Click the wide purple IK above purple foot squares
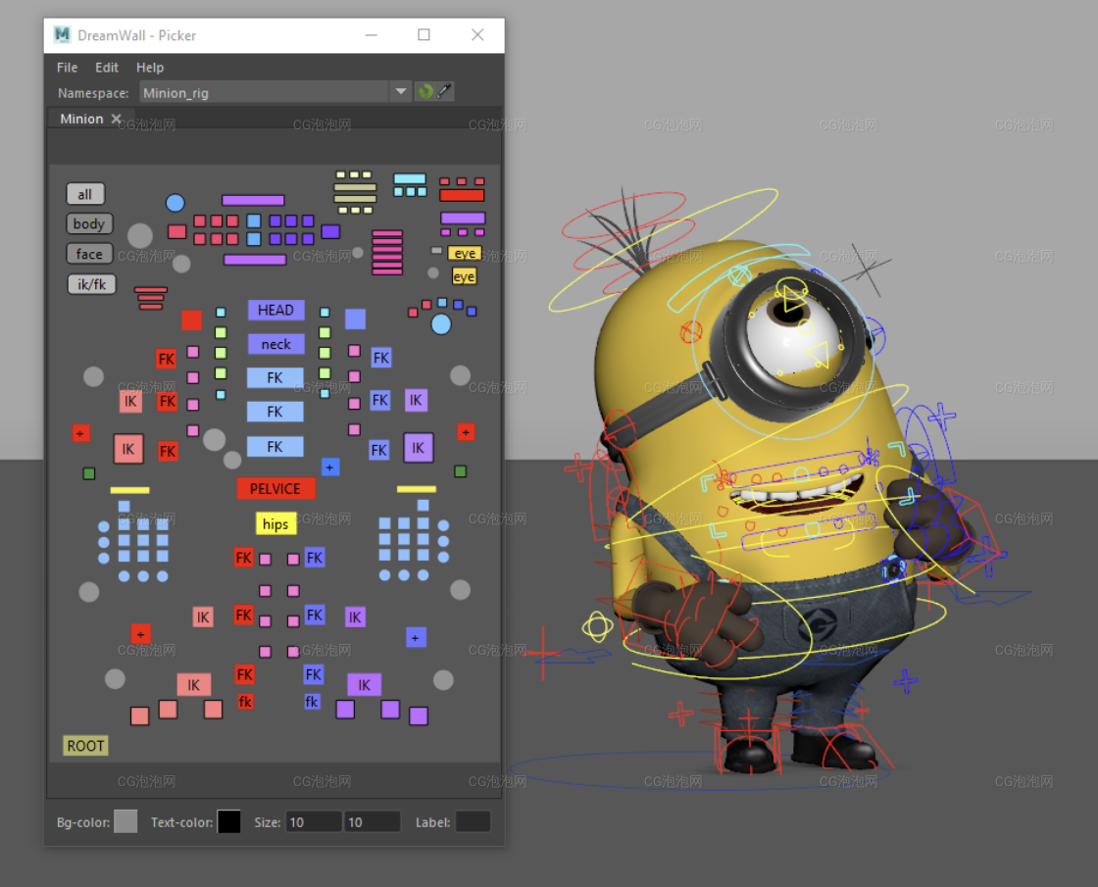The image size is (1098, 887). point(364,685)
